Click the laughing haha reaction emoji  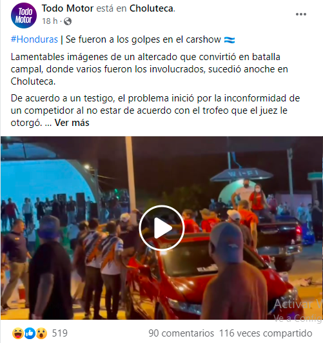pos(17,333)
